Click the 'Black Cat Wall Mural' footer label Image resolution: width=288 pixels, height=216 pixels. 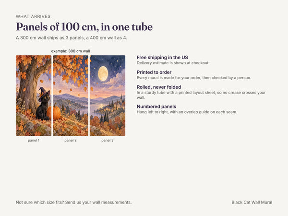tap(252, 202)
